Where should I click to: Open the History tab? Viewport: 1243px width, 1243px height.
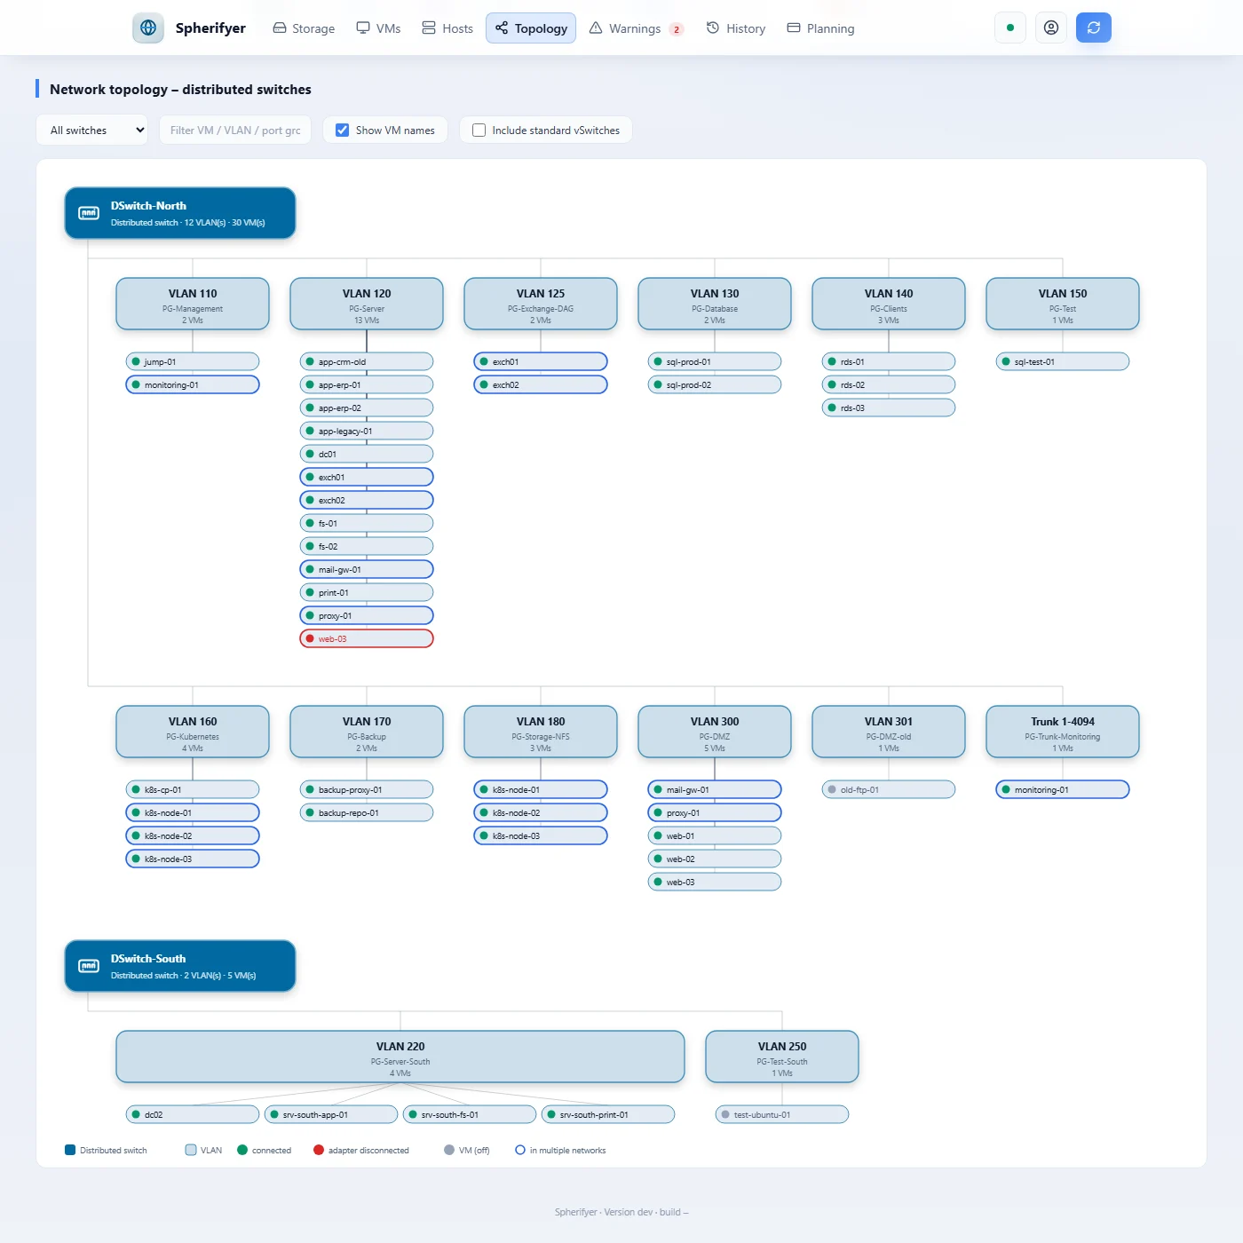pyautogui.click(x=736, y=28)
